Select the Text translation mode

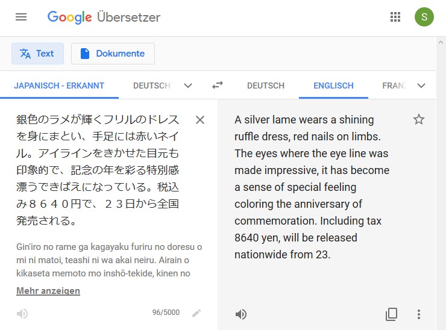[x=37, y=54]
